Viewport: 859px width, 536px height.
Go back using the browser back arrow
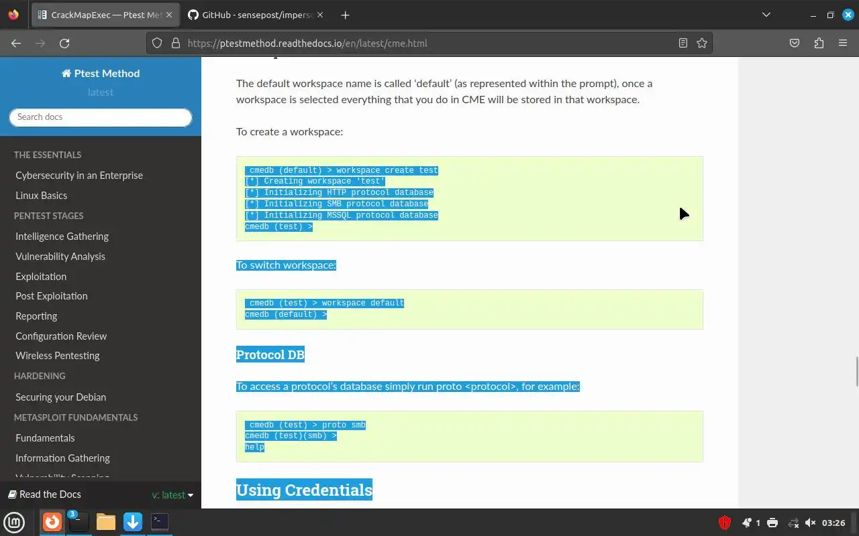16,43
